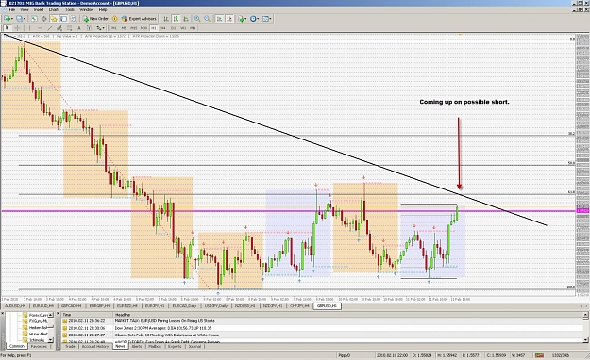Click the Strategy Tester toolbar icon
Image resolution: width=590 pixels, height=360 pixels.
[74, 19]
